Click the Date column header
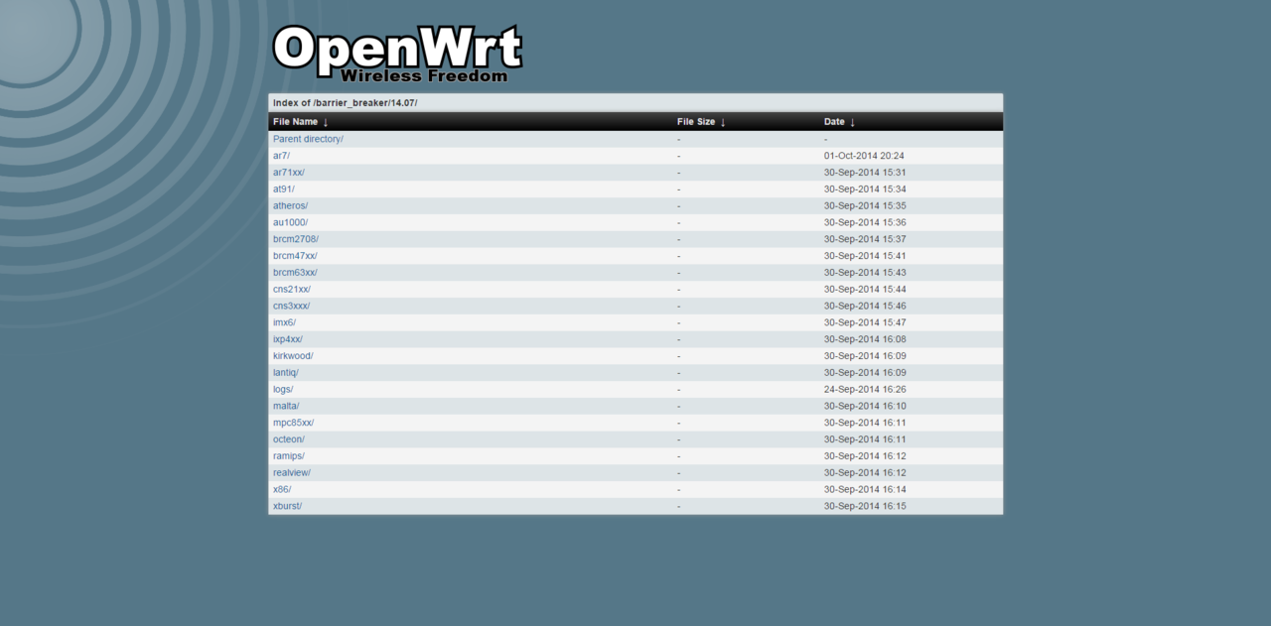Viewport: 1271px width, 626px height. pos(834,122)
